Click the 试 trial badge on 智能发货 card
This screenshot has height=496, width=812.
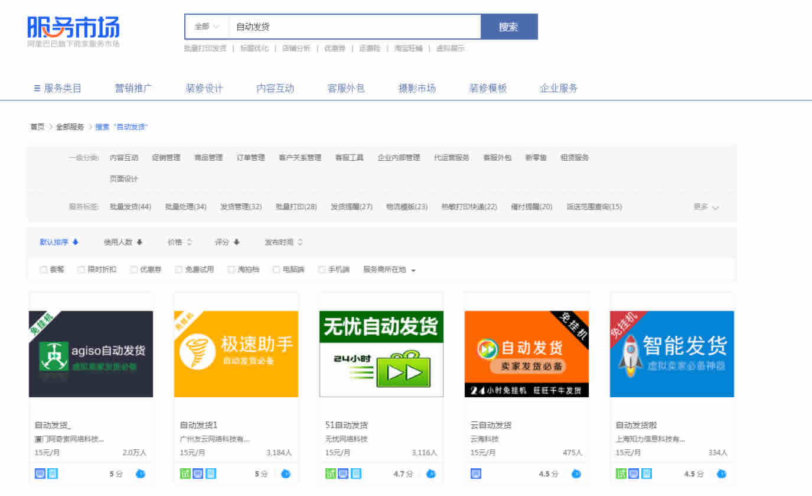[x=621, y=474]
